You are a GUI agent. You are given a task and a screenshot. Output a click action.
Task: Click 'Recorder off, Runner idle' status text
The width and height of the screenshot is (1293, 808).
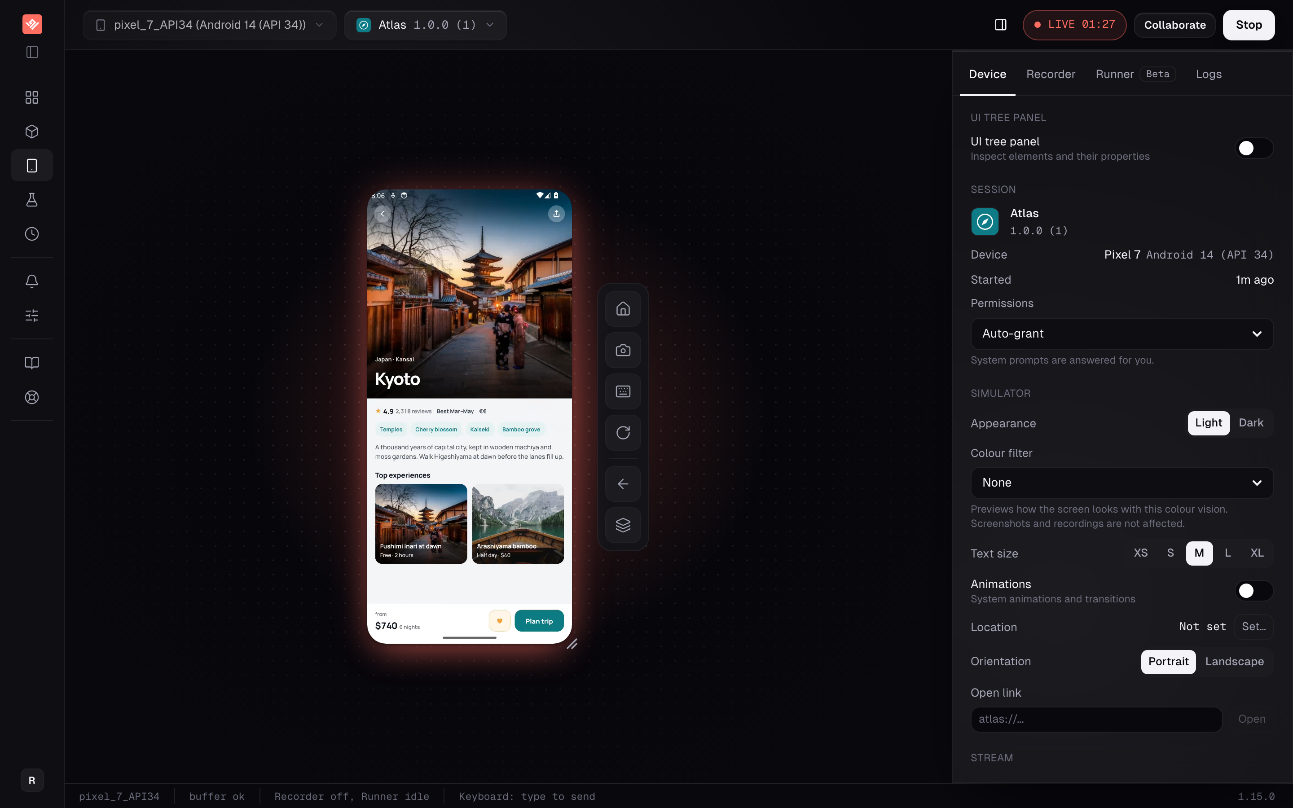[x=352, y=796]
